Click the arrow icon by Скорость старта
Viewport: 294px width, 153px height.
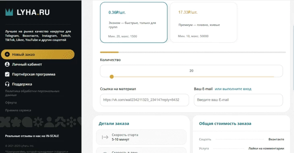pos(105,137)
